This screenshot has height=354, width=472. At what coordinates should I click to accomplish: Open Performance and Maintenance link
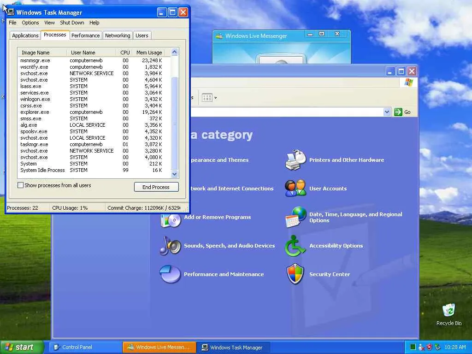224,274
